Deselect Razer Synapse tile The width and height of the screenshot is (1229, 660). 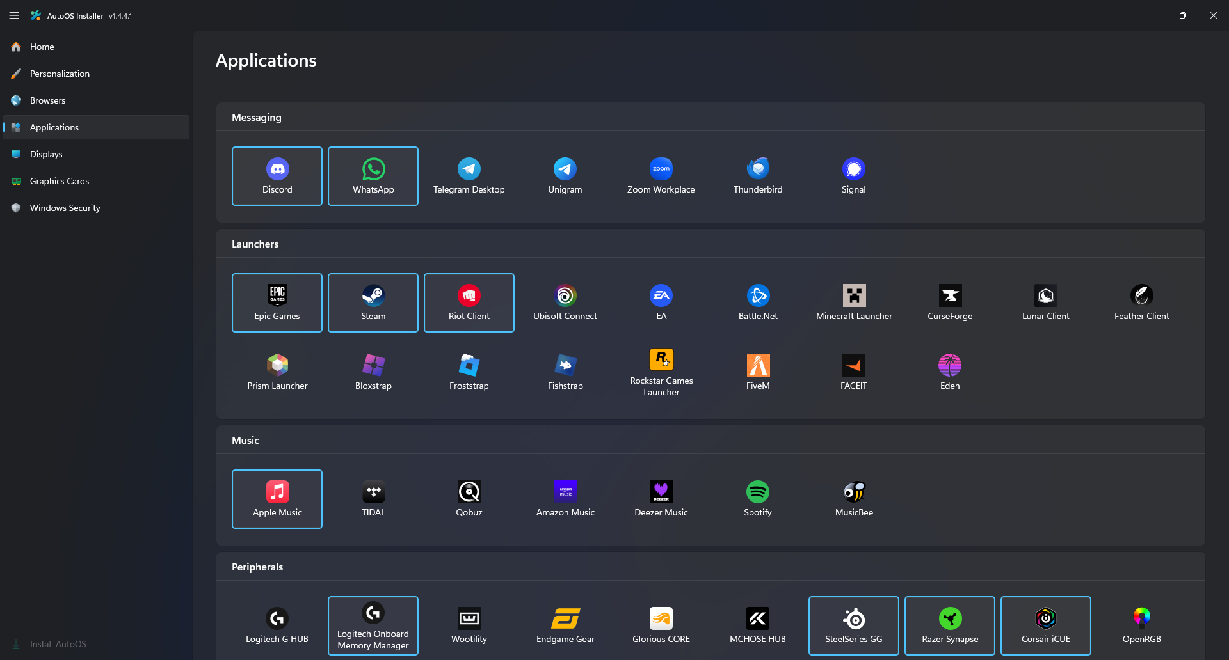pos(950,625)
